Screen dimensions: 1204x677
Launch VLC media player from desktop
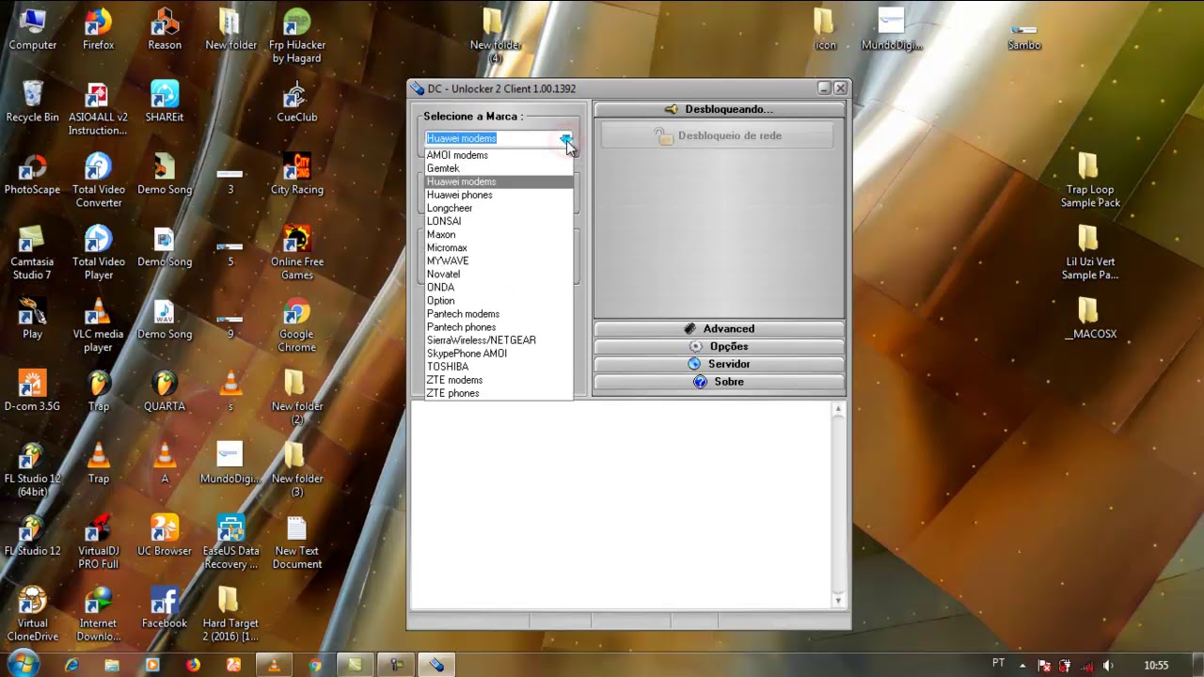tap(98, 325)
